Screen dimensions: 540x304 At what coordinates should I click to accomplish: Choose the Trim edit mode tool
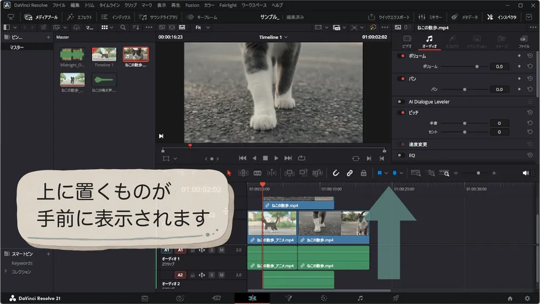coord(243,173)
